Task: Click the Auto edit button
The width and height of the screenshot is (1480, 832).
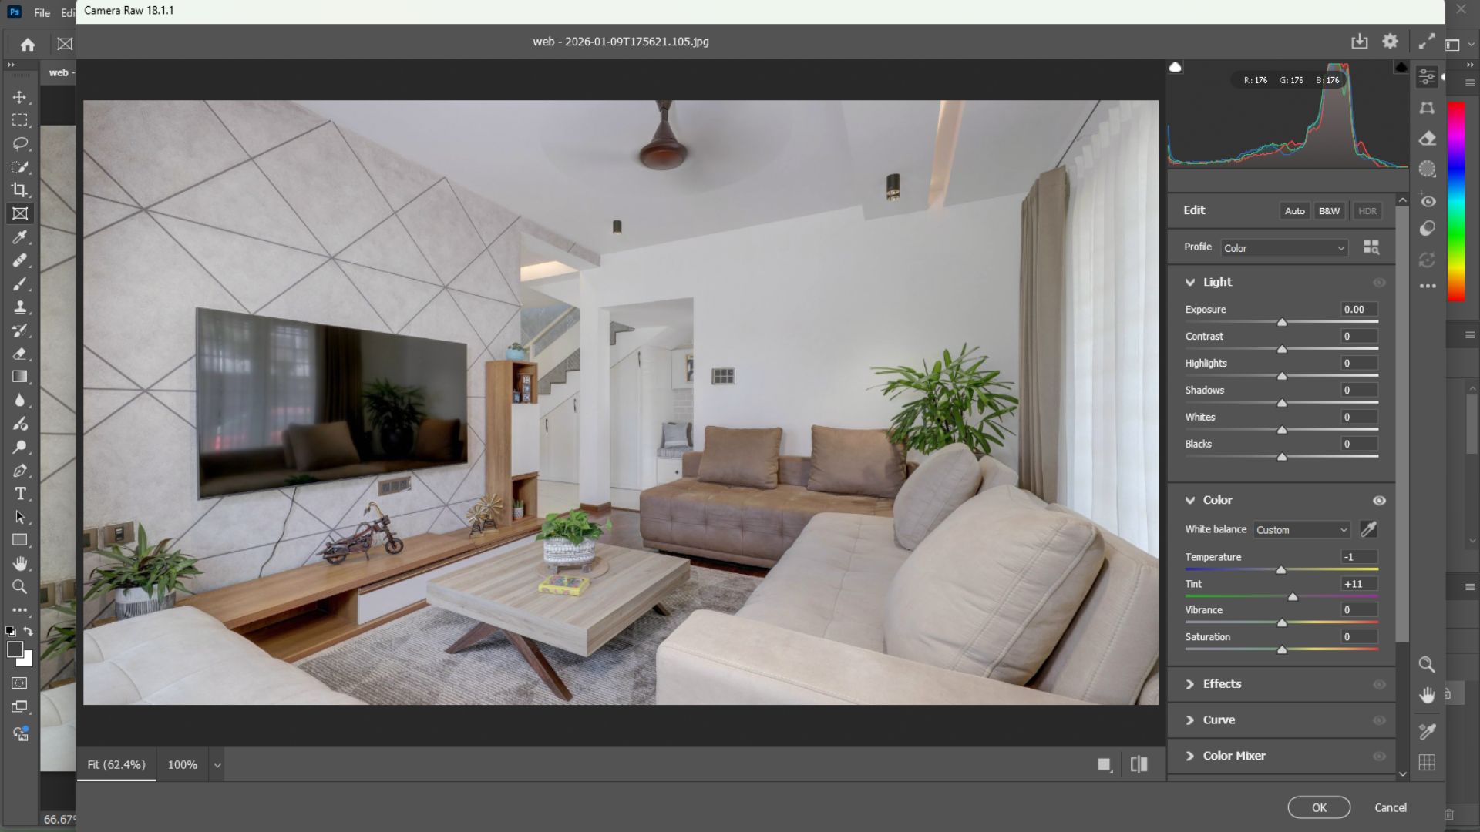Action: [1294, 211]
